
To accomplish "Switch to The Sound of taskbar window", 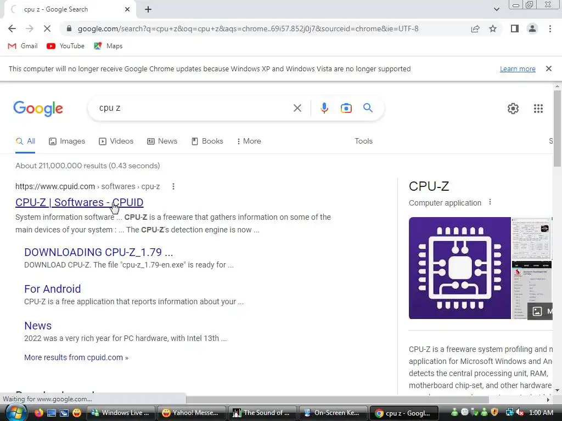I will tap(262, 413).
